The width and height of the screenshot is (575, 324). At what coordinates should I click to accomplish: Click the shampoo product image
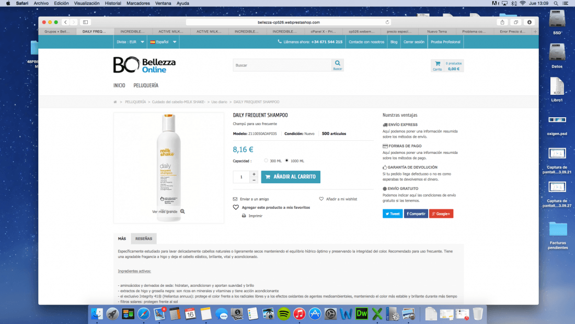169,167
